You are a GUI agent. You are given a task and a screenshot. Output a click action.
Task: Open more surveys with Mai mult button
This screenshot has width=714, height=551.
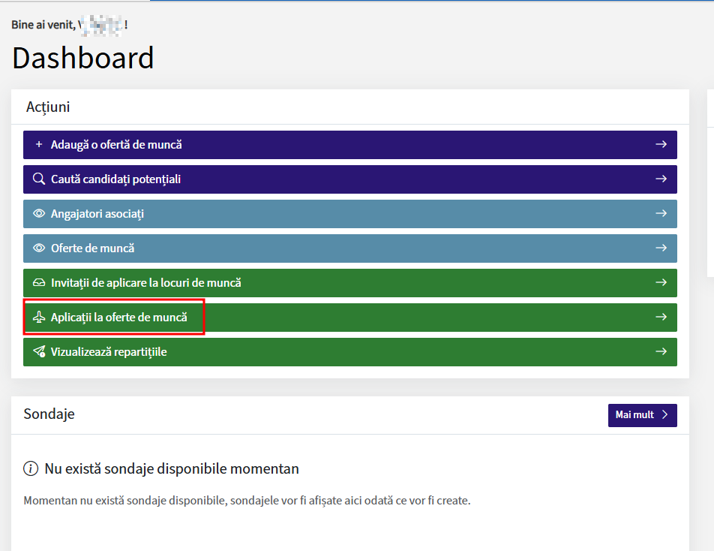pyautogui.click(x=634, y=415)
